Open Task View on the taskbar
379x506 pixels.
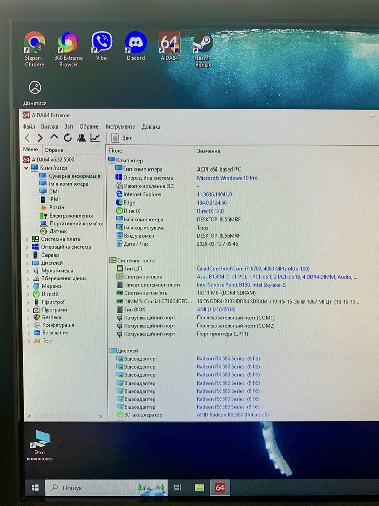178,487
